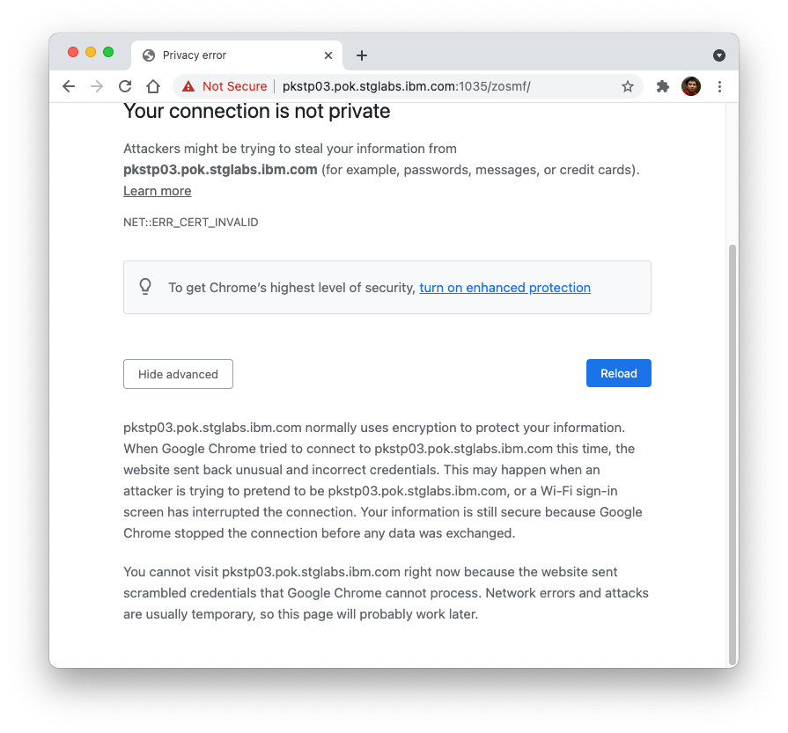Bookmark this page with star icon
This screenshot has height=733, width=788.
(x=628, y=86)
